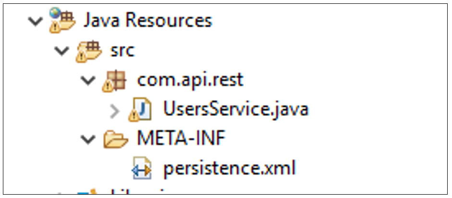Select the src tree item
Image resolution: width=452 pixels, height=198 pixels.
(122, 50)
